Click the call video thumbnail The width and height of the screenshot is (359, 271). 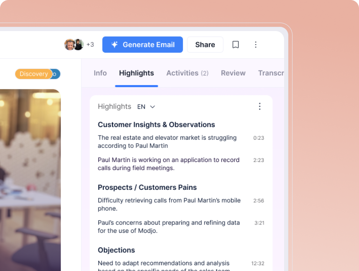(30, 180)
